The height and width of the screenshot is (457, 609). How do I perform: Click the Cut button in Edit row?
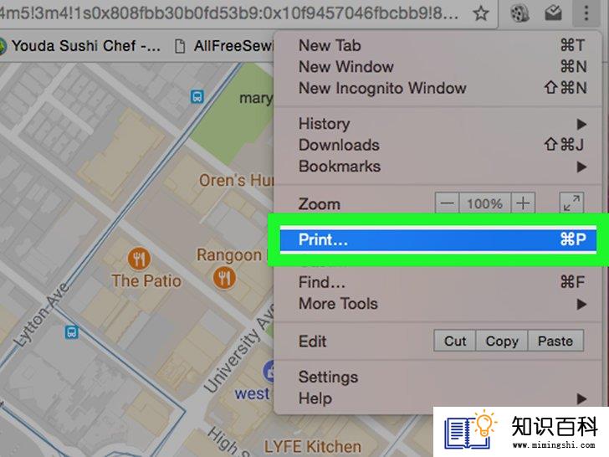click(x=455, y=341)
